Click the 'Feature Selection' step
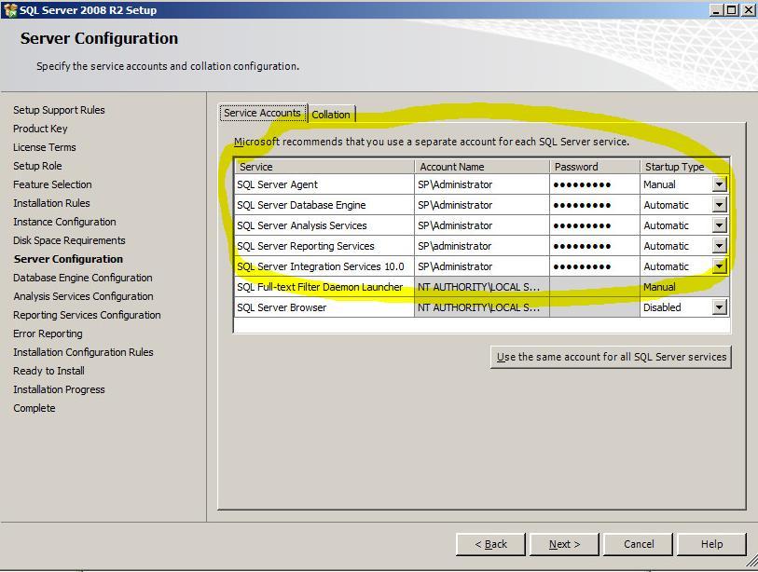Viewport: 758px width, 572px height. pos(52,184)
